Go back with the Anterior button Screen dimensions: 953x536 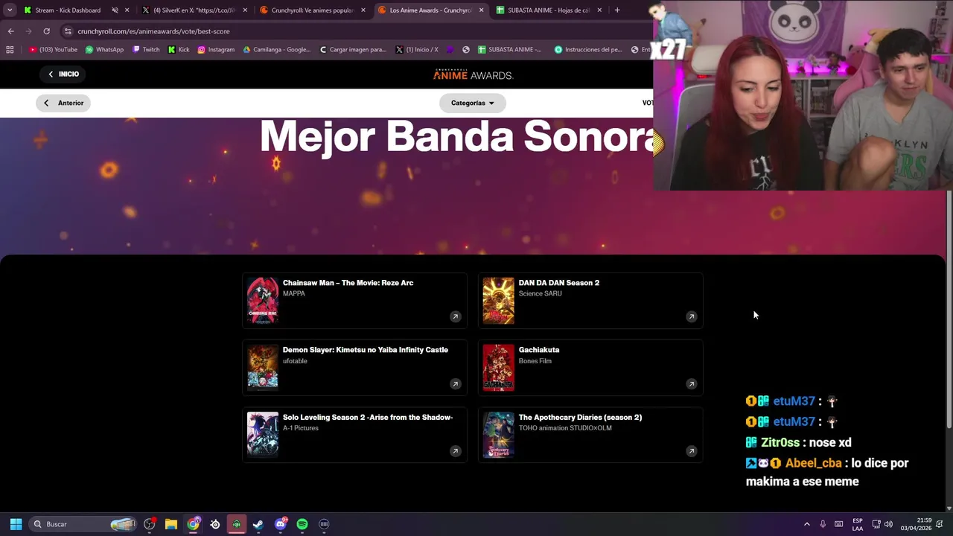pos(63,103)
